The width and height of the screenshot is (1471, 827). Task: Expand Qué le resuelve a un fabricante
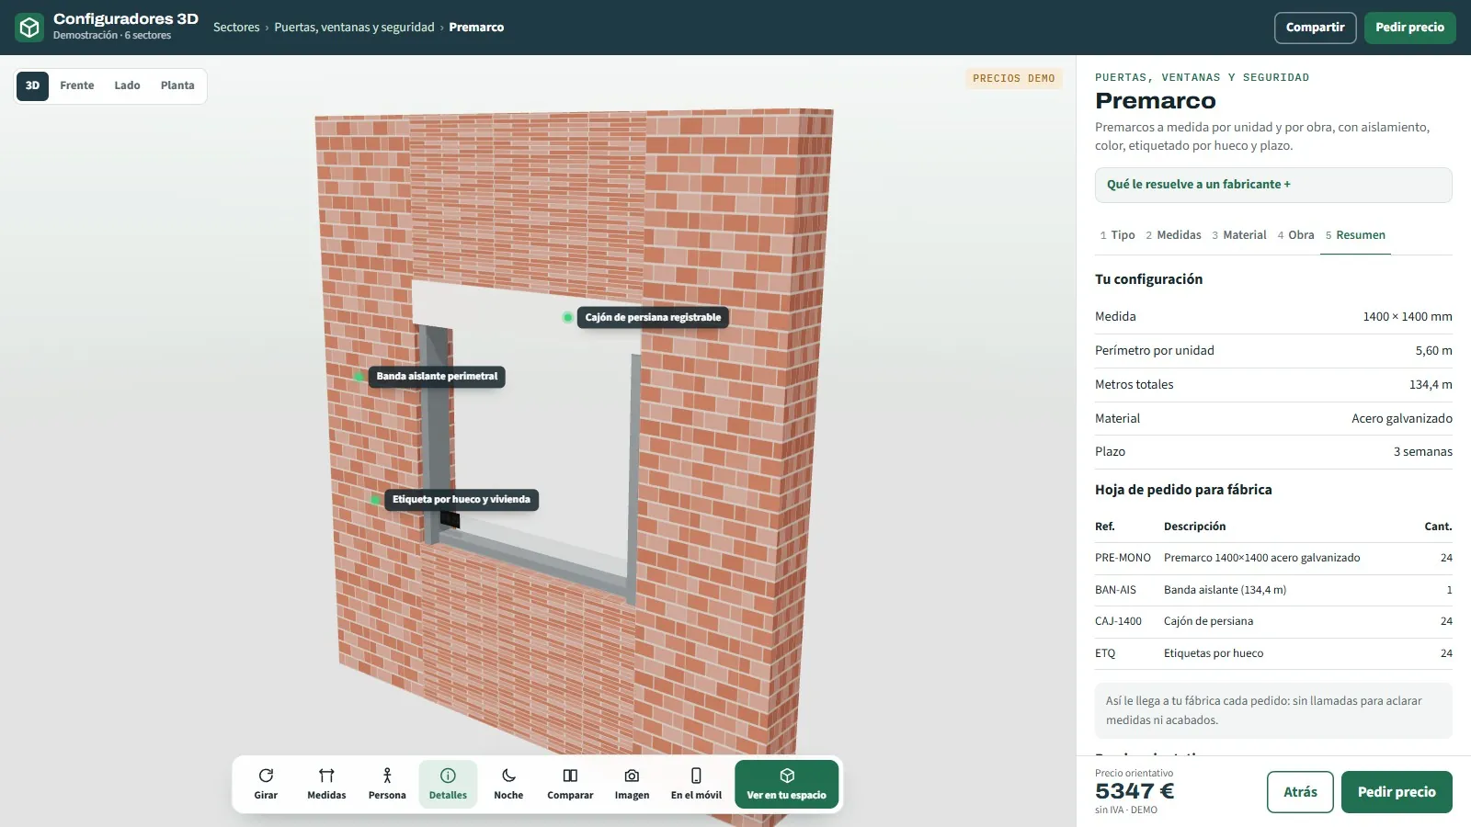(1273, 185)
